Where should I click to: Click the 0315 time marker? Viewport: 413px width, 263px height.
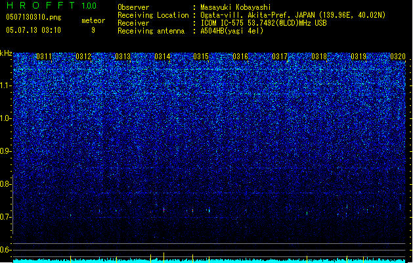coord(201,57)
